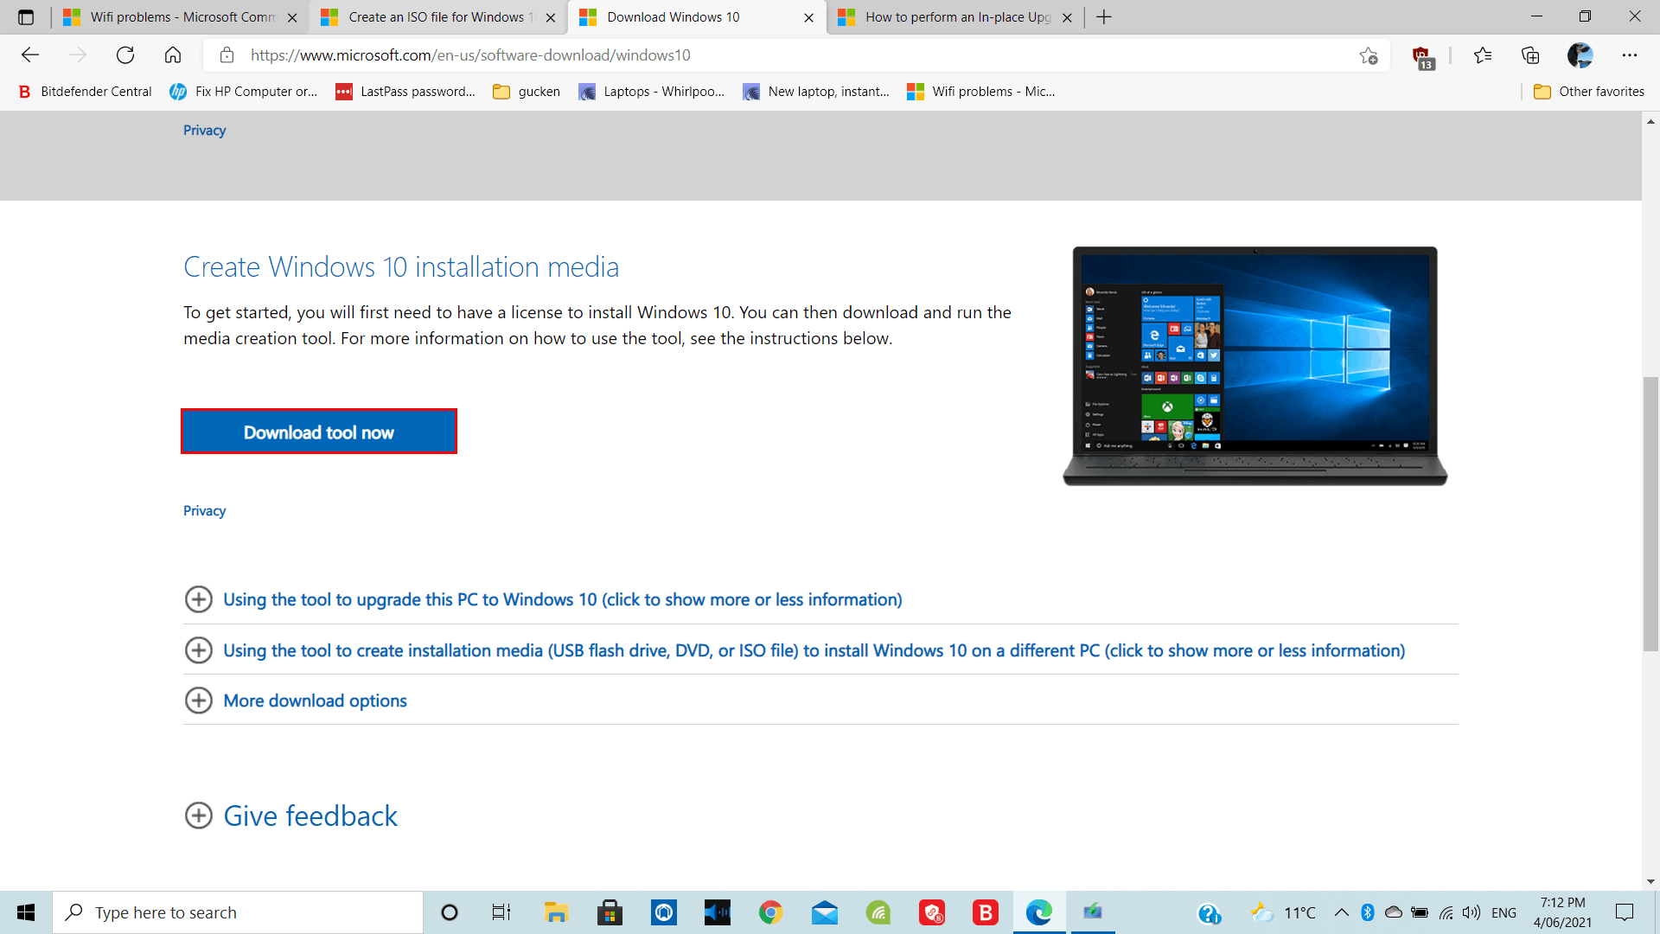This screenshot has width=1660, height=934.
Task: Open Bitdefender Central bookmark
Action: click(x=85, y=92)
